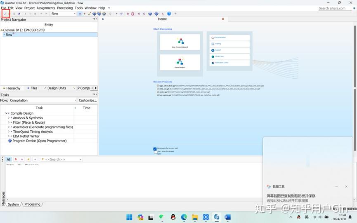Open the Notification Center link

(229, 63)
